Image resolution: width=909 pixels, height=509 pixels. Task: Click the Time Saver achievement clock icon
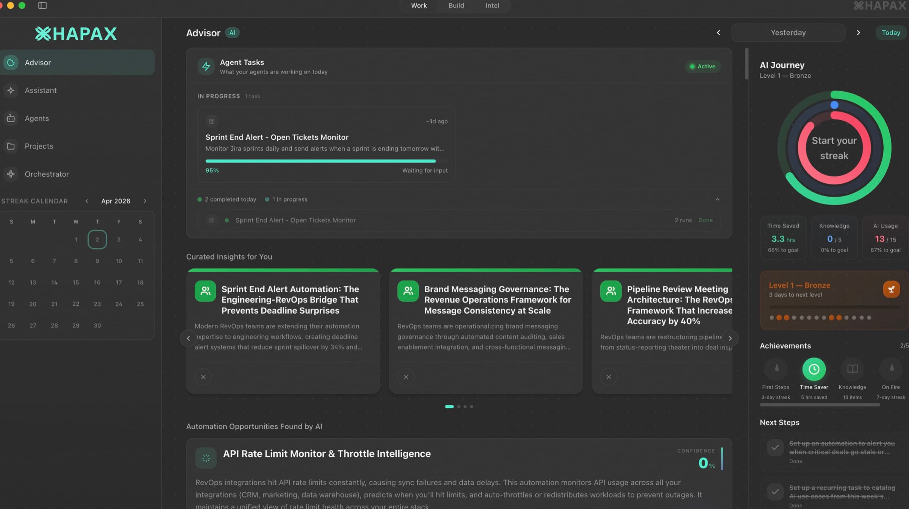pyautogui.click(x=814, y=369)
